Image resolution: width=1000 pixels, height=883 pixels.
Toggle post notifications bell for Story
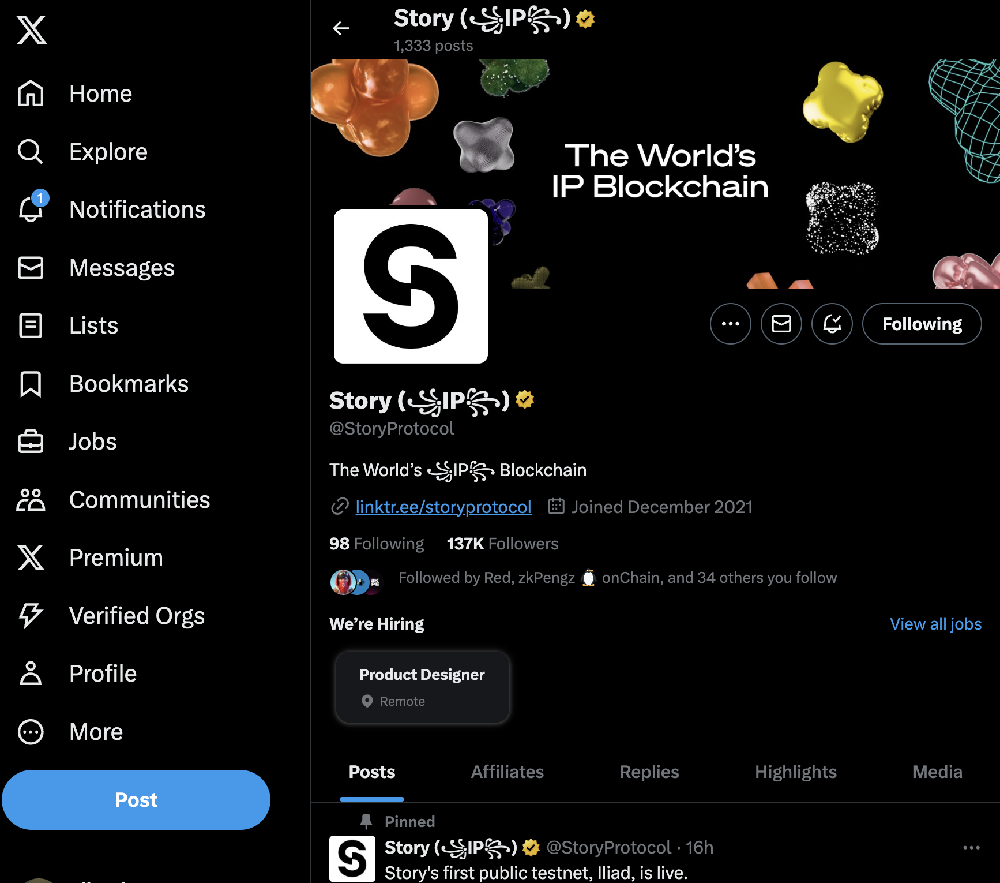point(832,324)
